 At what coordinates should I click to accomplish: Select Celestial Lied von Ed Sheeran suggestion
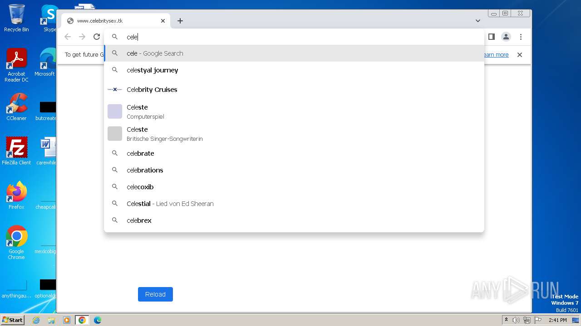[294, 204]
